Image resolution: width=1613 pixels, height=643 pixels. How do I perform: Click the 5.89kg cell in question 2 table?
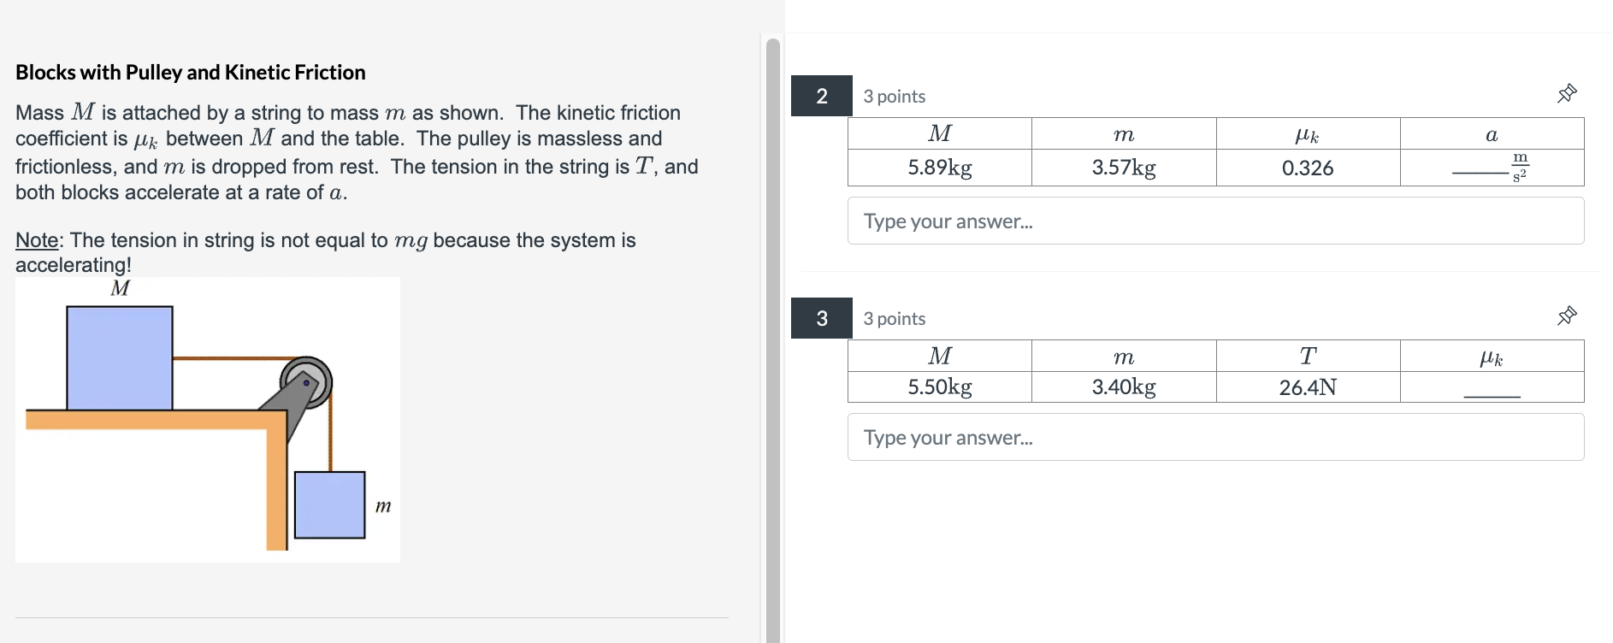pyautogui.click(x=939, y=168)
